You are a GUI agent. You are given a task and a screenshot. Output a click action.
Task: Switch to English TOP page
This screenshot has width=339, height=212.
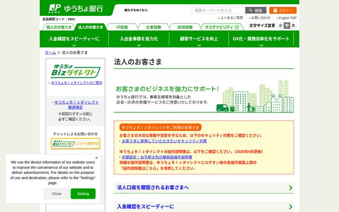click(x=287, y=18)
